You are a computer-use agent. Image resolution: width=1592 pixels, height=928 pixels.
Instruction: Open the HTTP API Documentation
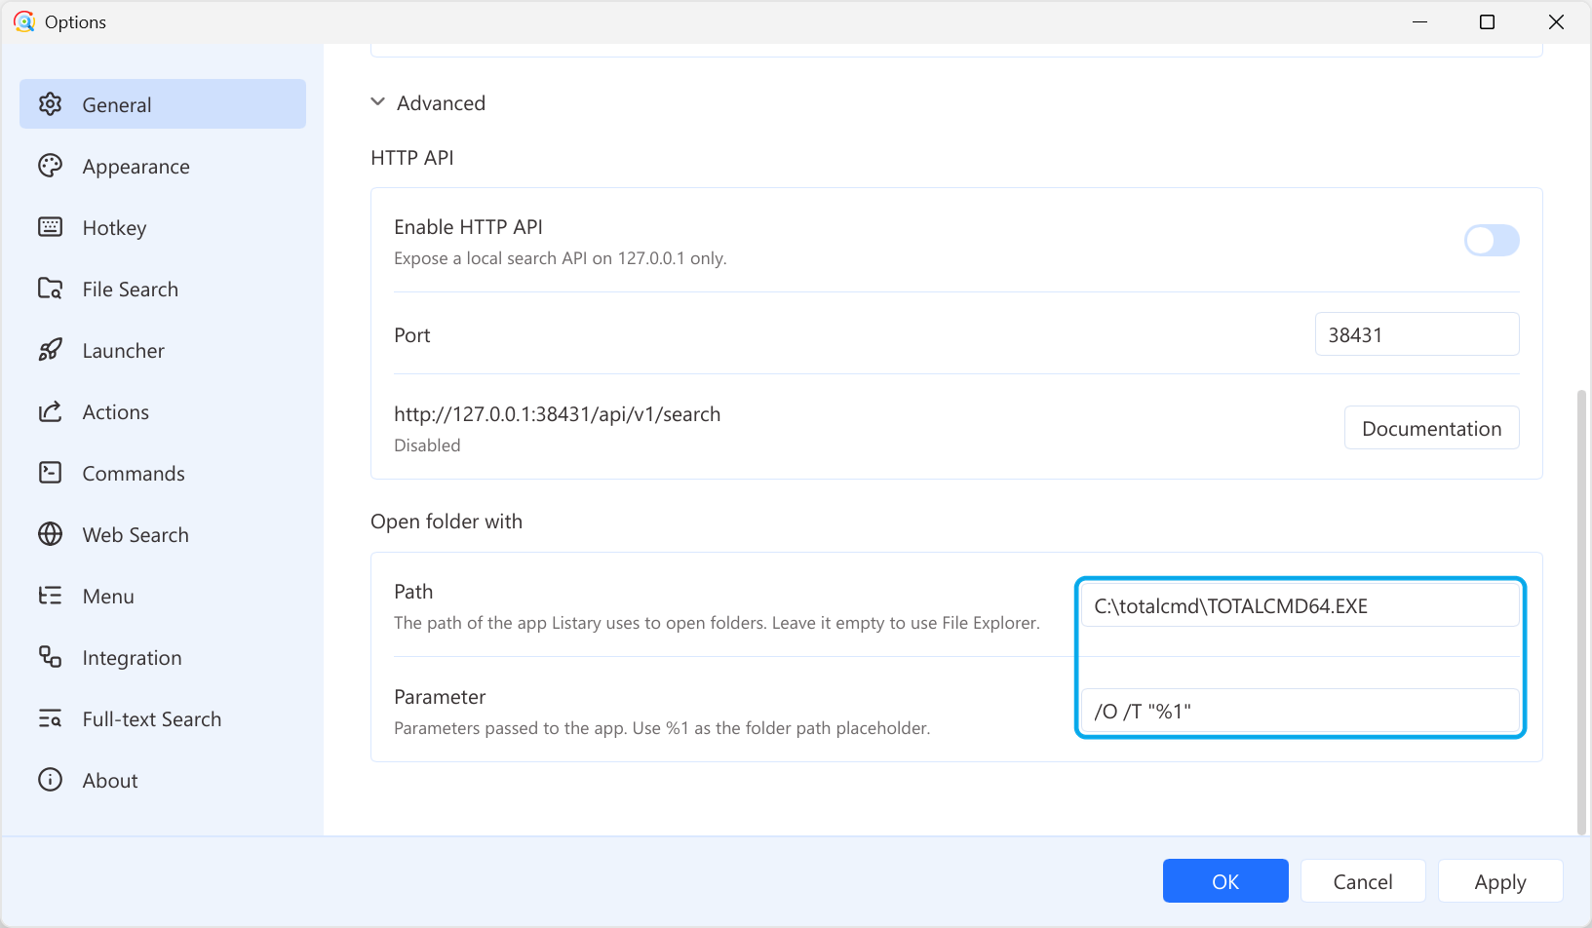(1431, 428)
